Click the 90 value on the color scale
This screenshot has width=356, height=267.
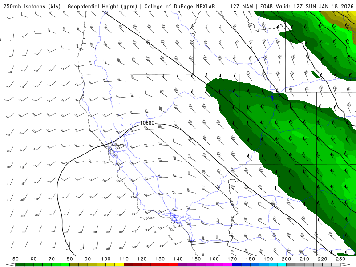(x=88, y=259)
